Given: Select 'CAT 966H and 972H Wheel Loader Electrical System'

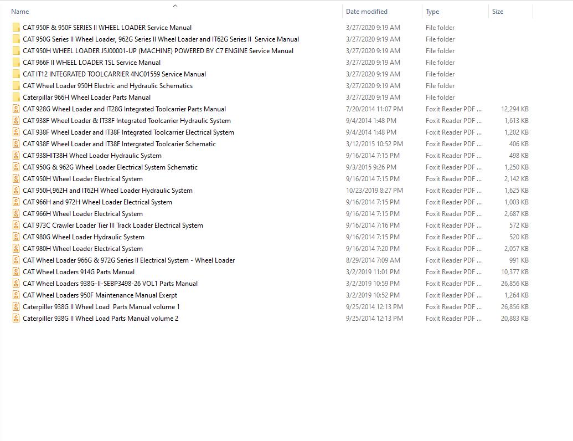Looking at the screenshot, I should tap(97, 202).
